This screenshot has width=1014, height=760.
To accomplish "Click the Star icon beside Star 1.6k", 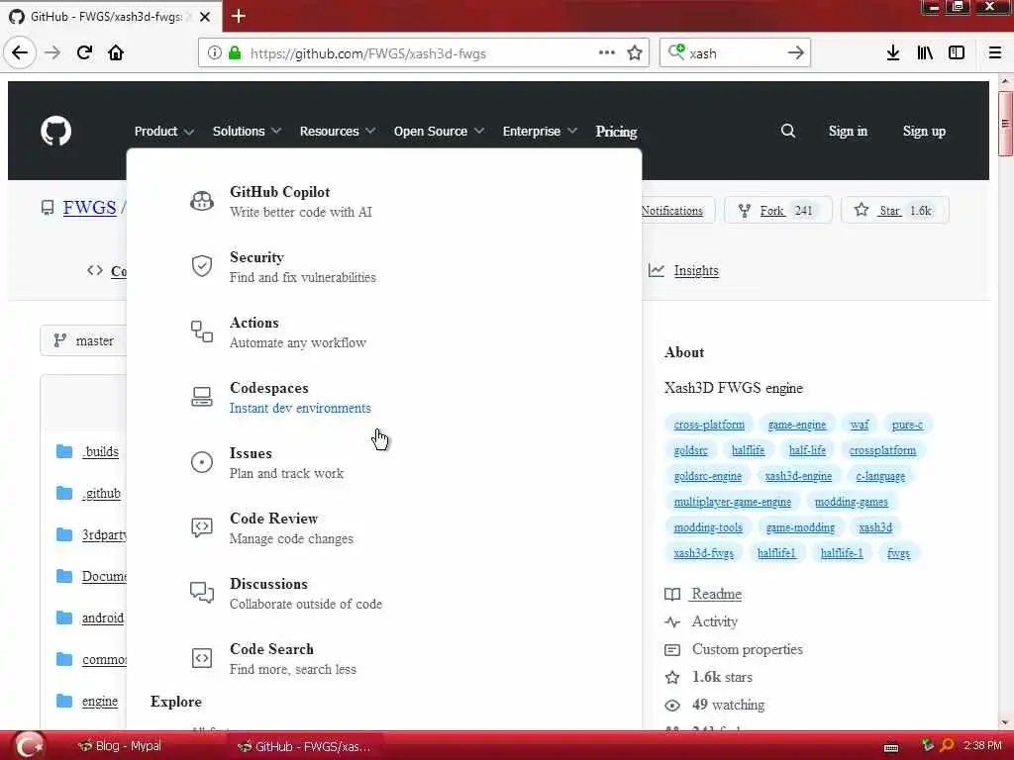I will click(x=862, y=210).
